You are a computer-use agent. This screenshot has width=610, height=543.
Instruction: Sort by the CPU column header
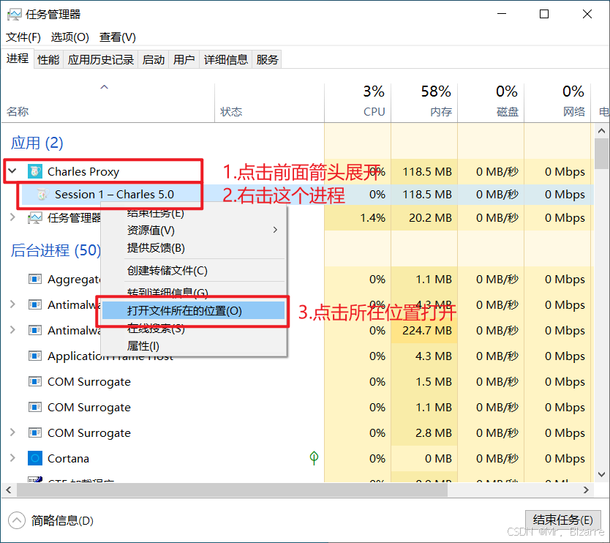pyautogui.click(x=358, y=102)
